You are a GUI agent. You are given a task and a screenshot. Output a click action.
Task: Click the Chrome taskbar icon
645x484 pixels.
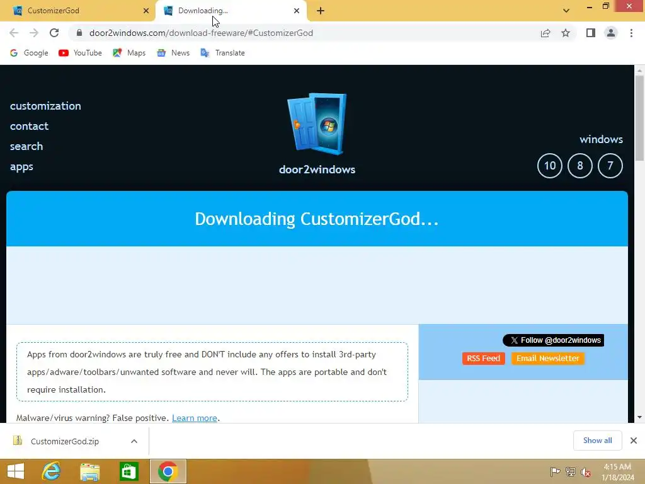click(x=168, y=471)
